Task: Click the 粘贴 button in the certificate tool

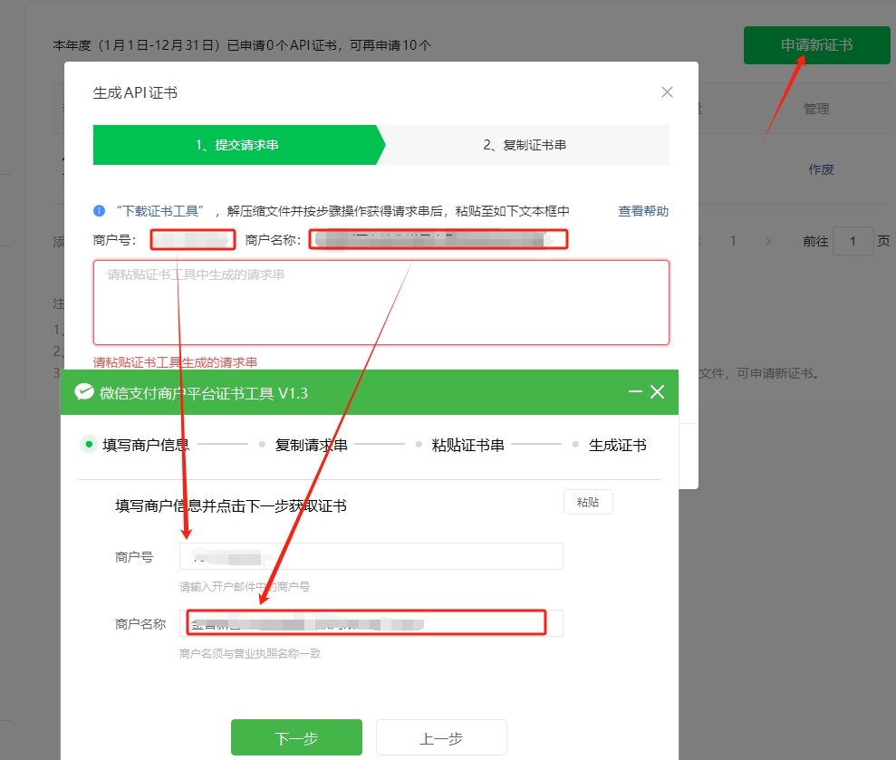Action: (x=588, y=502)
